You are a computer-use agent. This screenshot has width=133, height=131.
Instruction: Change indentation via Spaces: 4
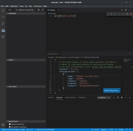(x=104, y=130)
